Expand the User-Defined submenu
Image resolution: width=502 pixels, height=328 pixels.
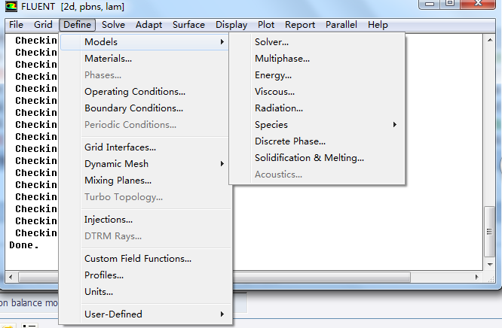pyautogui.click(x=145, y=314)
